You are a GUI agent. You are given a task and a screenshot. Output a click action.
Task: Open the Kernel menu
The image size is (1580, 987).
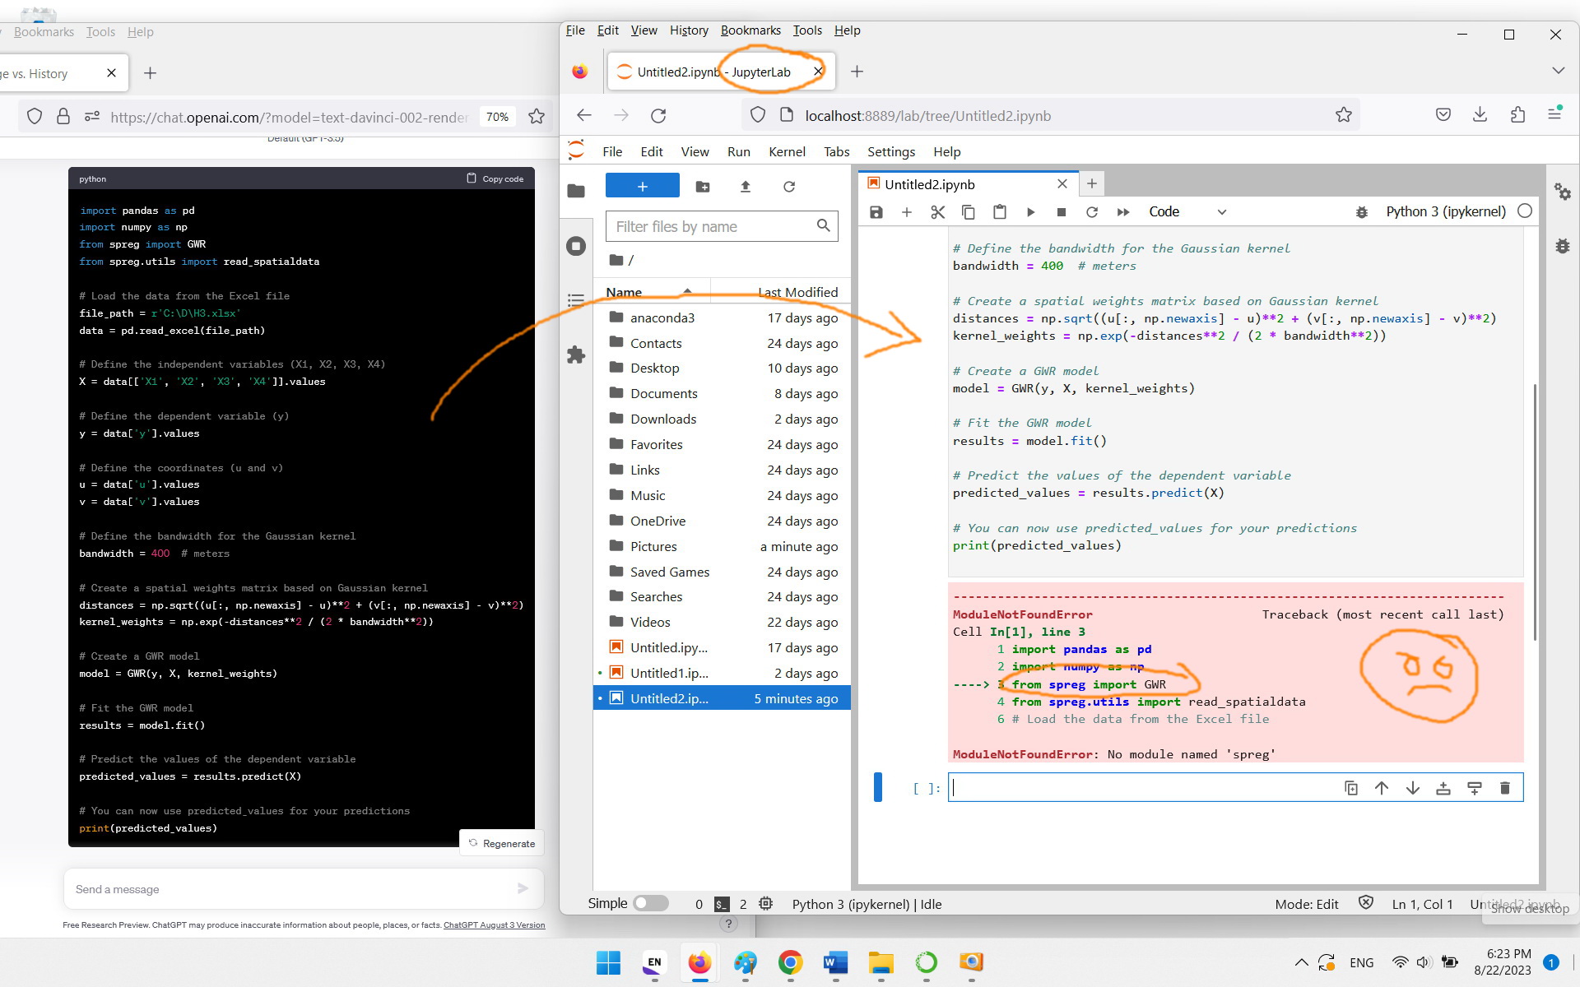click(x=787, y=151)
